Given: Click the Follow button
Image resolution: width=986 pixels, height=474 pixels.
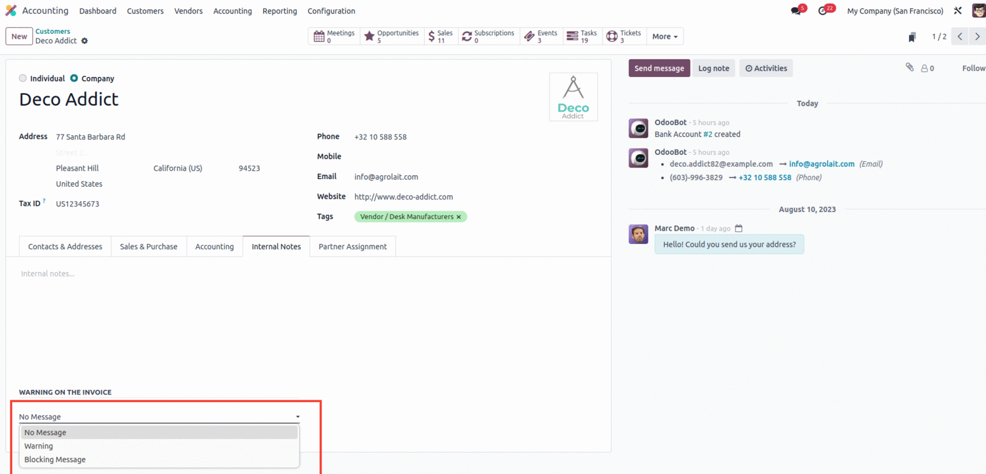Looking at the screenshot, I should (x=974, y=68).
